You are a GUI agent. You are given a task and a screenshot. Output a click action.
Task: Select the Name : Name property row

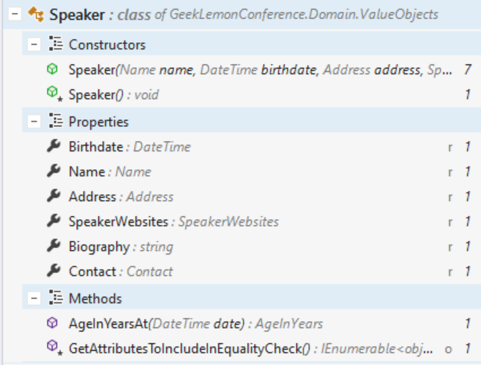tap(251, 172)
